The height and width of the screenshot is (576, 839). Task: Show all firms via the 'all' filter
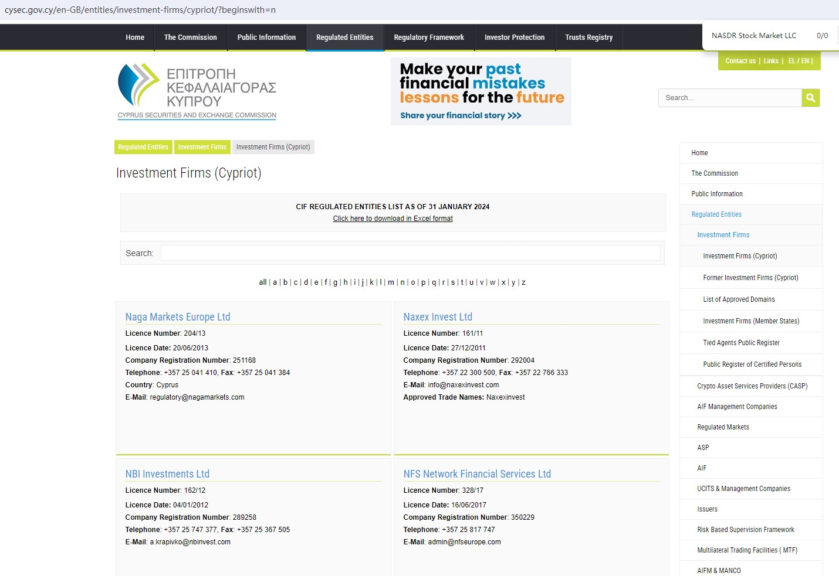(x=263, y=282)
